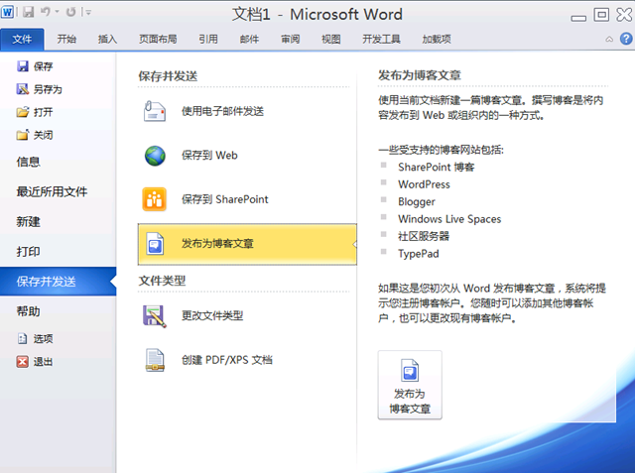This screenshot has width=635, height=473.
Task: Click the 另存为 icon in sidebar
Action: point(23,89)
